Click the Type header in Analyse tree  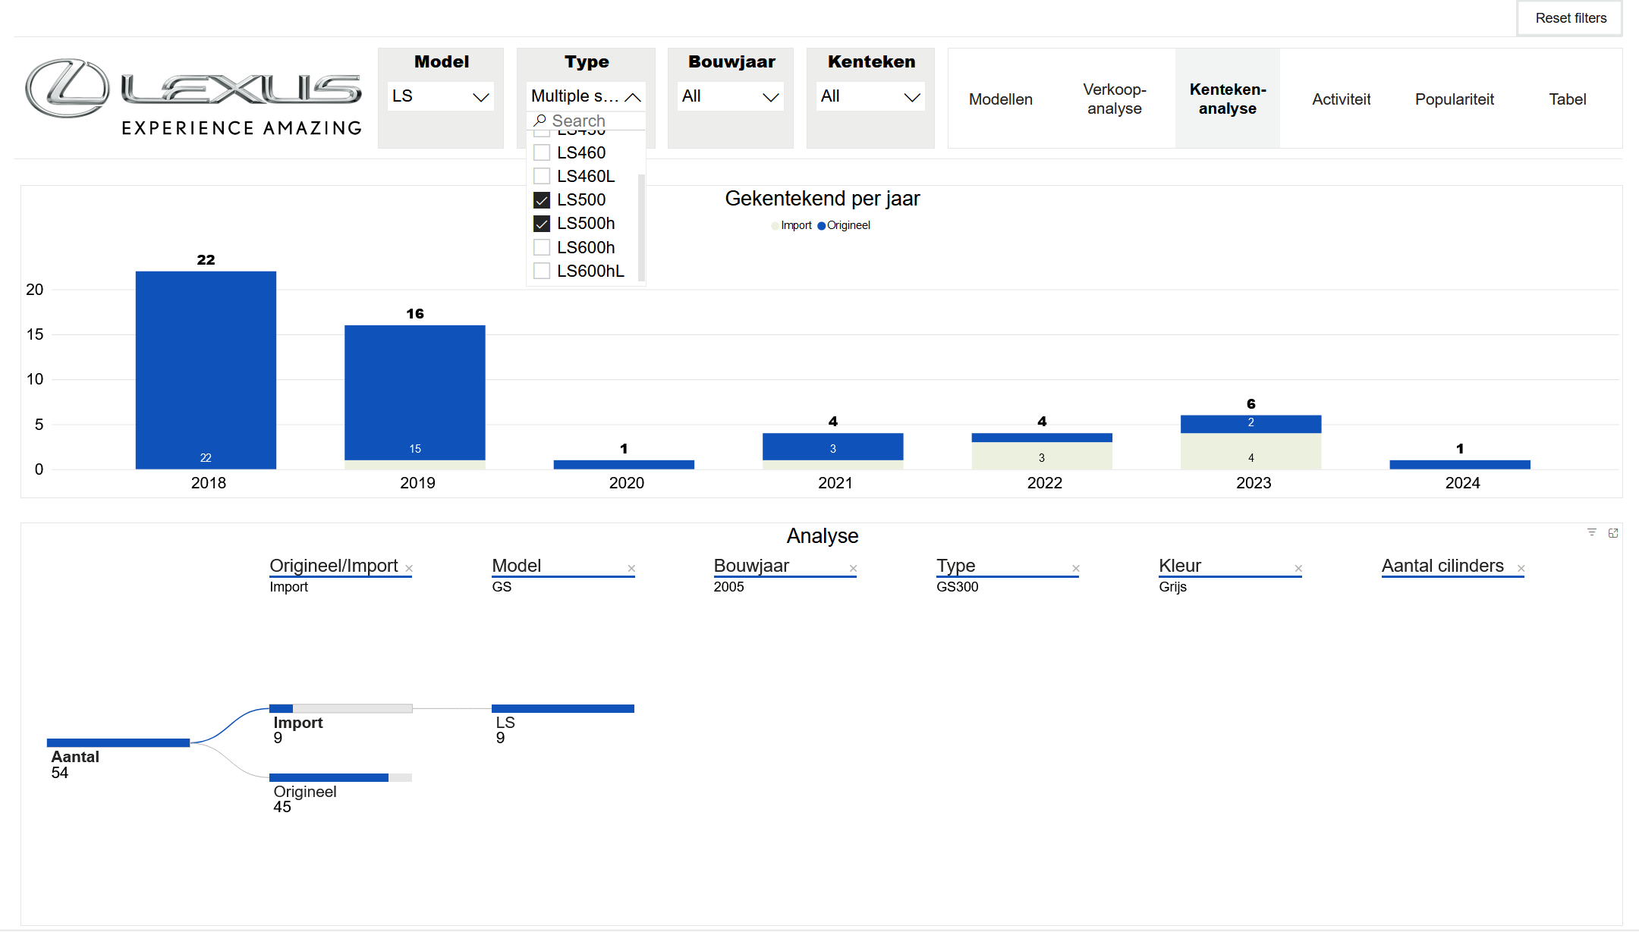[x=956, y=566]
